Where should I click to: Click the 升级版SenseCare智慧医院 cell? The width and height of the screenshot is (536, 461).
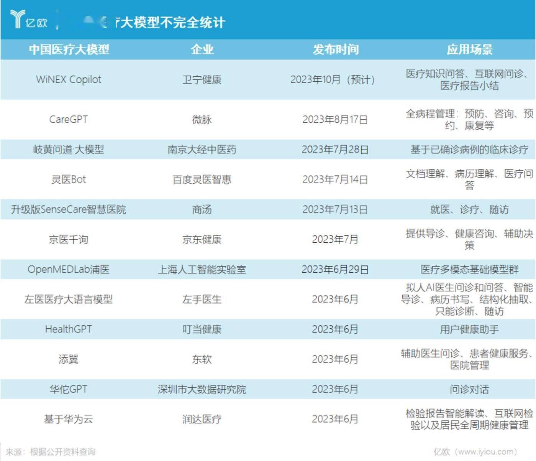point(69,209)
